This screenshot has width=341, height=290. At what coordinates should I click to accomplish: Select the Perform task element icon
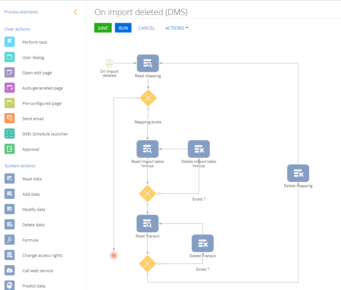coord(9,42)
